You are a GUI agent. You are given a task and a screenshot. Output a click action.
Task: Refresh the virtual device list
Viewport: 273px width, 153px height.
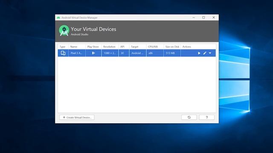[189, 117]
